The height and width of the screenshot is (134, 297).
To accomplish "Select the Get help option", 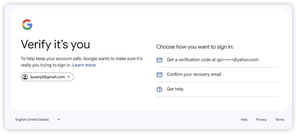I will coord(175,89).
